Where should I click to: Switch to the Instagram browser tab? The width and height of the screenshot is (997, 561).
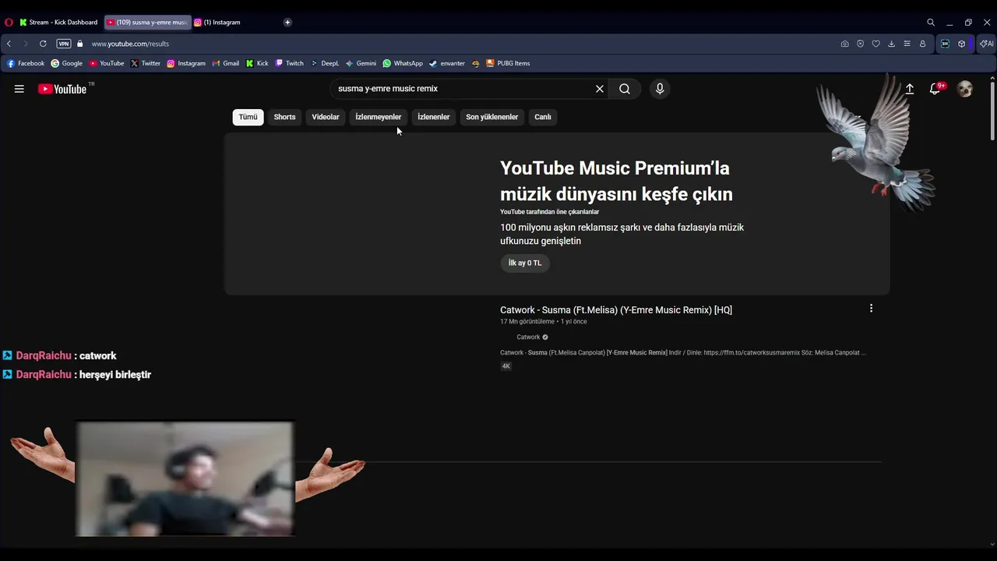pyautogui.click(x=217, y=23)
